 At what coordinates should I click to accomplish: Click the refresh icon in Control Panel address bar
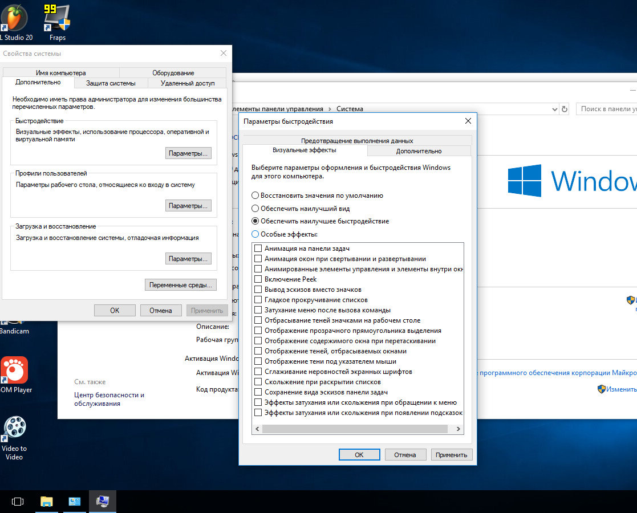[x=564, y=109]
